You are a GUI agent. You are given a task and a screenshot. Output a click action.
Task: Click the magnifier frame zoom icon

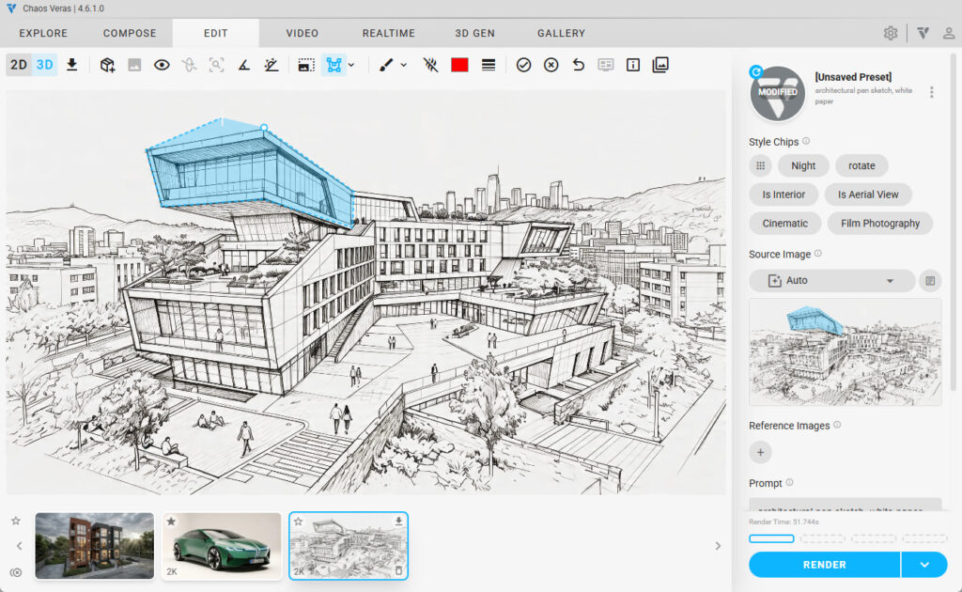click(216, 65)
